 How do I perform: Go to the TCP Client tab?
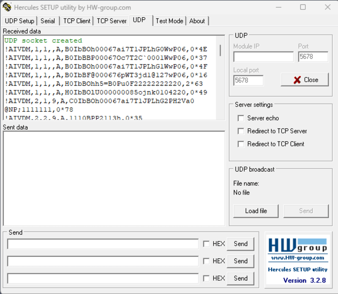tap(77, 21)
